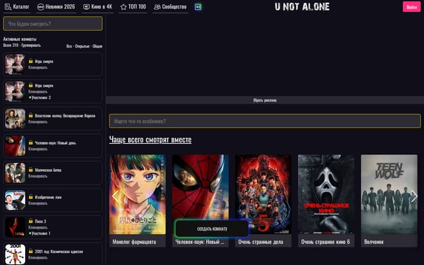Screen dimensions: 424x265
Task: Select the Открытые room filter
Action: click(82, 46)
